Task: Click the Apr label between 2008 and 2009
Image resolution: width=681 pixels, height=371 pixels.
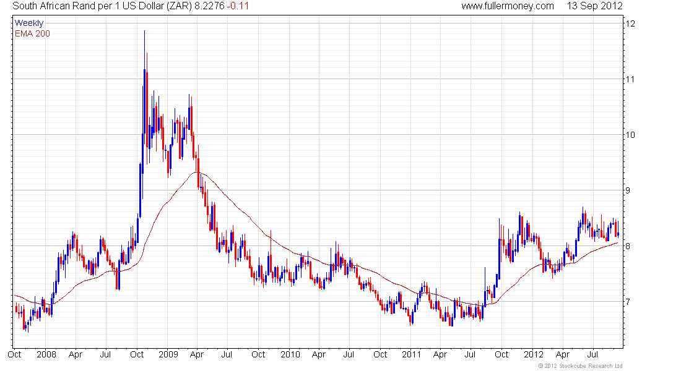Action: (x=76, y=354)
